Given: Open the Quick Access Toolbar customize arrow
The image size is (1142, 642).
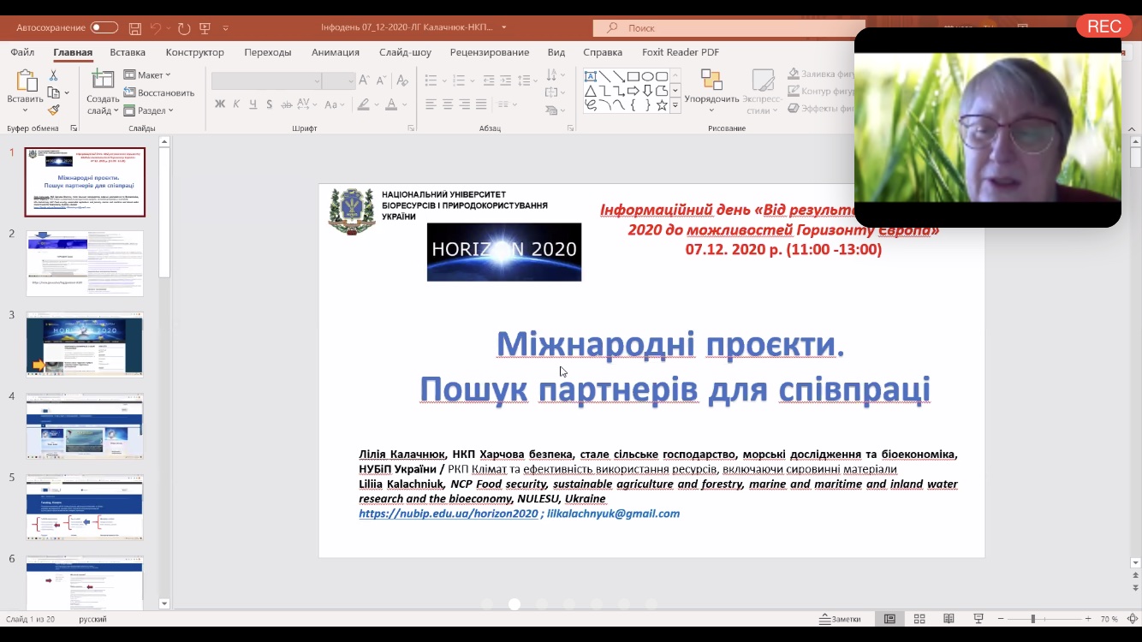Looking at the screenshot, I should (x=226, y=28).
